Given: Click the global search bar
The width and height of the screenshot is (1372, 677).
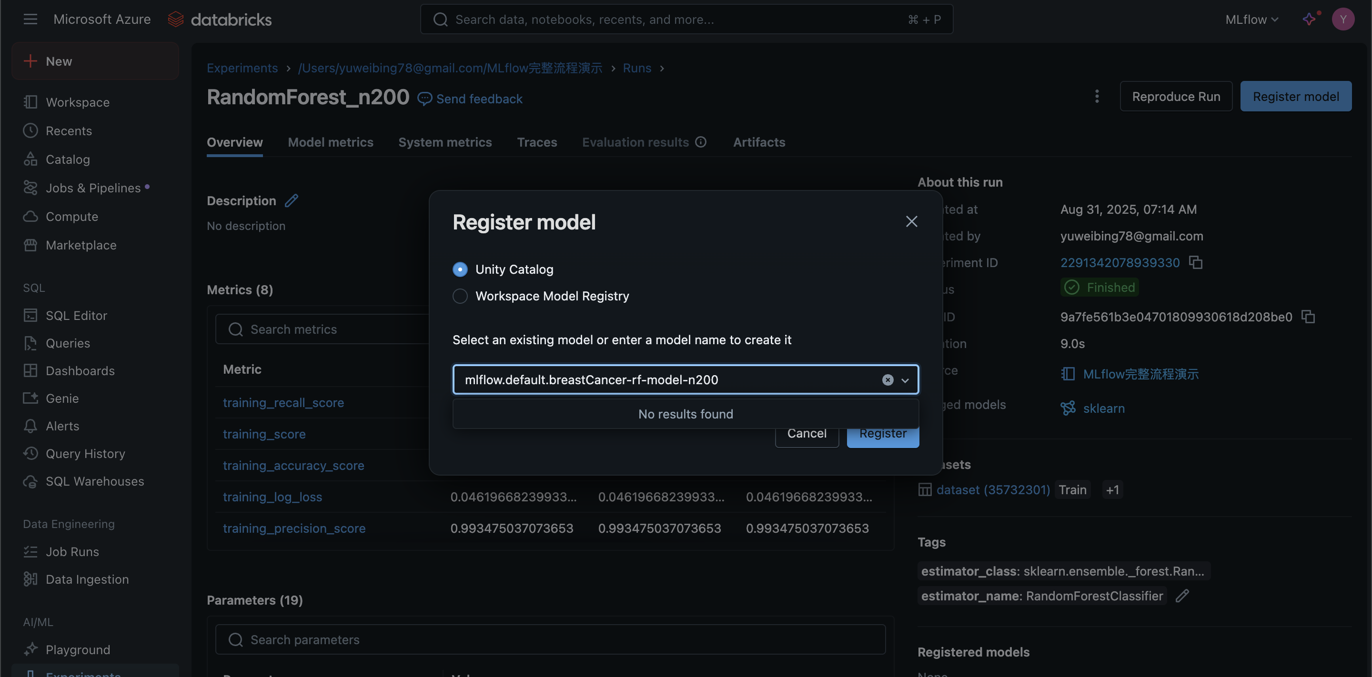Looking at the screenshot, I should pos(686,19).
